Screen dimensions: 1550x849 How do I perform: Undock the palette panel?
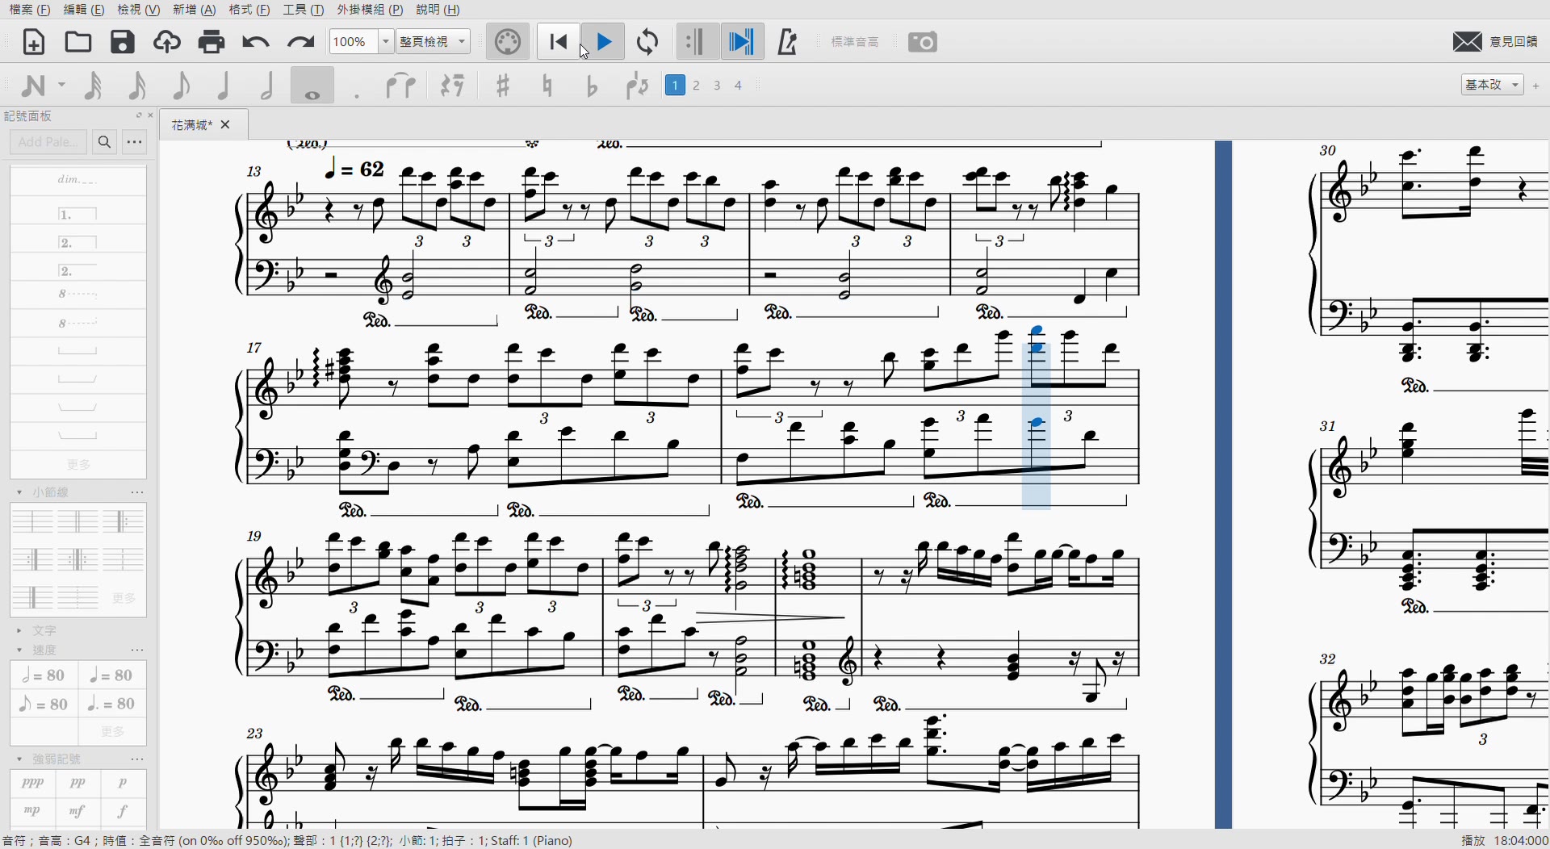(x=138, y=115)
